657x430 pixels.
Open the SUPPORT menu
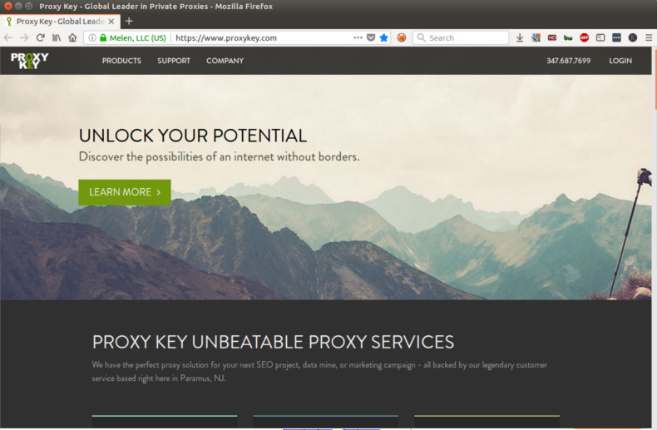pyautogui.click(x=174, y=61)
